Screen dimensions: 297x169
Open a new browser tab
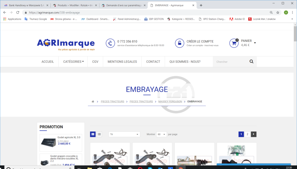(x=201, y=5)
